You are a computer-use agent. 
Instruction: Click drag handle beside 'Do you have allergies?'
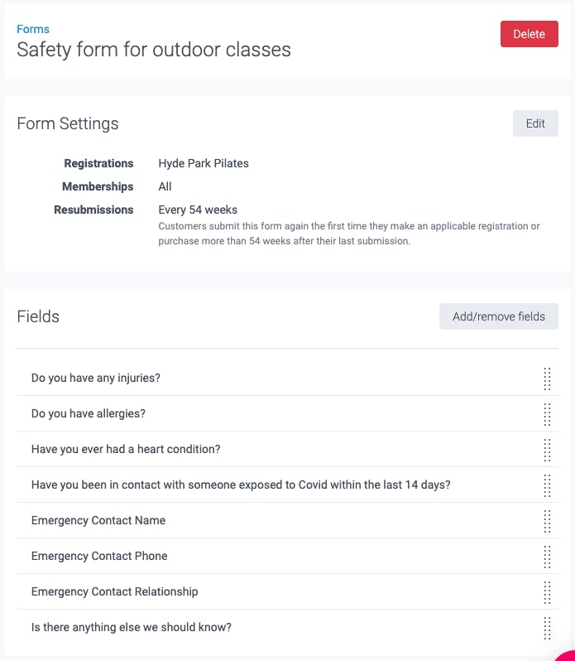[x=547, y=414]
